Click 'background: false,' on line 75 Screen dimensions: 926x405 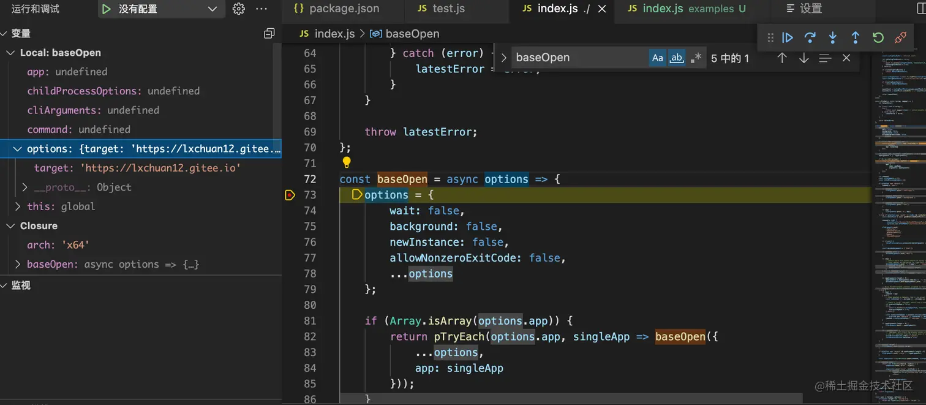pyautogui.click(x=446, y=227)
